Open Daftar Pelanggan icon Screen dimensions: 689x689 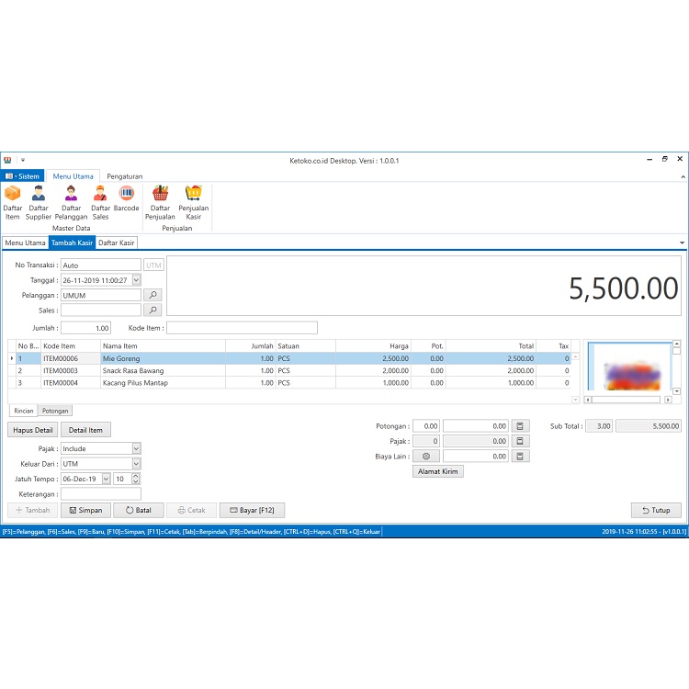(71, 203)
